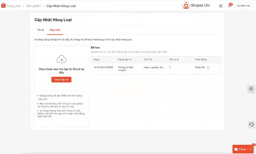Open the notifications bell
256x154 pixels.
click(x=229, y=6)
